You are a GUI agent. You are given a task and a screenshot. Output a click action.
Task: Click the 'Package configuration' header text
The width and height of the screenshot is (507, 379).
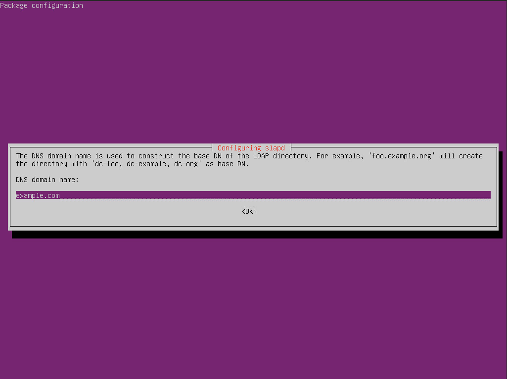pos(42,5)
